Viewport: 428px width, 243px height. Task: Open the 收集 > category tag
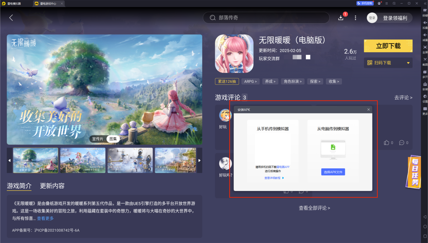click(x=334, y=81)
